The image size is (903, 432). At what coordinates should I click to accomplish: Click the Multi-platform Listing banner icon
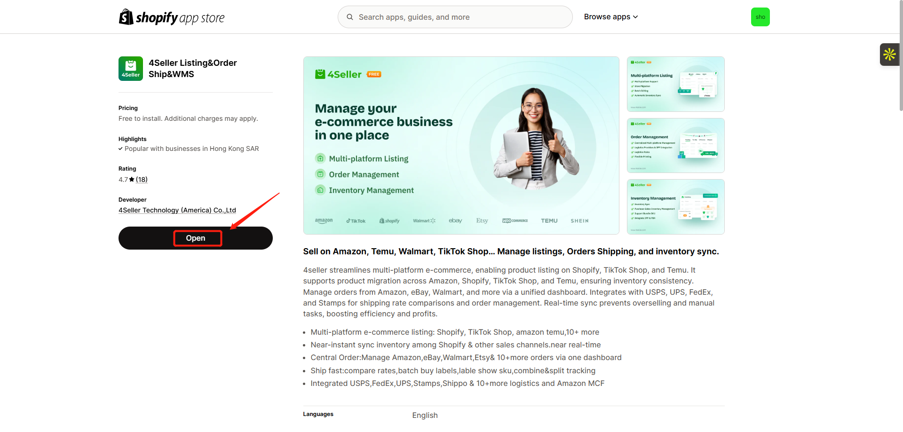(x=320, y=158)
